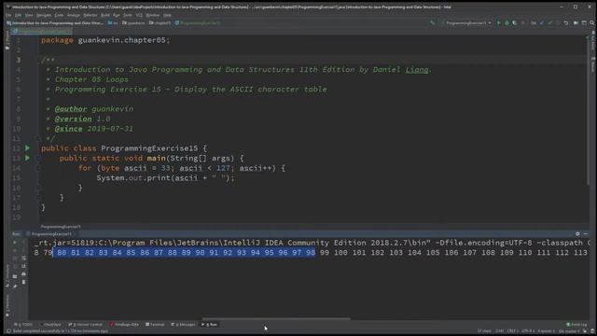The image size is (597, 336).
Task: Open the run configuration dropdown
Action: coord(468,22)
